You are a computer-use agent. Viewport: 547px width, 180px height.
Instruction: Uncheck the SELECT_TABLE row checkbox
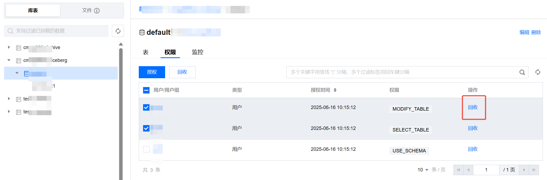point(146,128)
